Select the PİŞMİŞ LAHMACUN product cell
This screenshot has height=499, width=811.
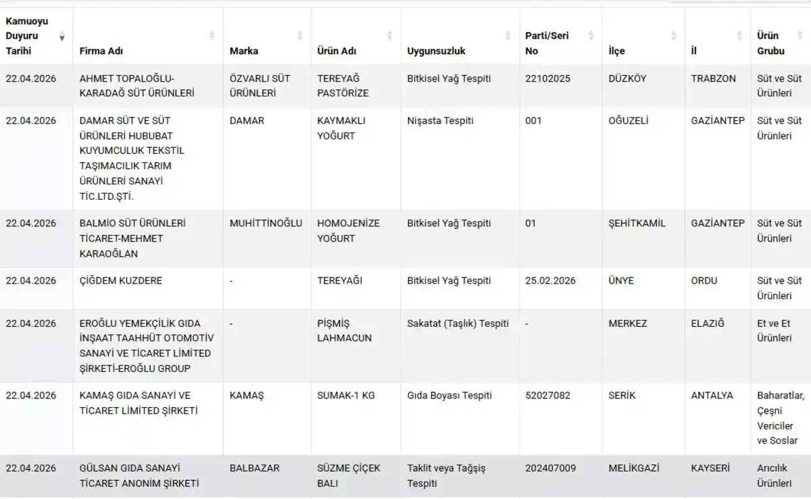tap(345, 331)
